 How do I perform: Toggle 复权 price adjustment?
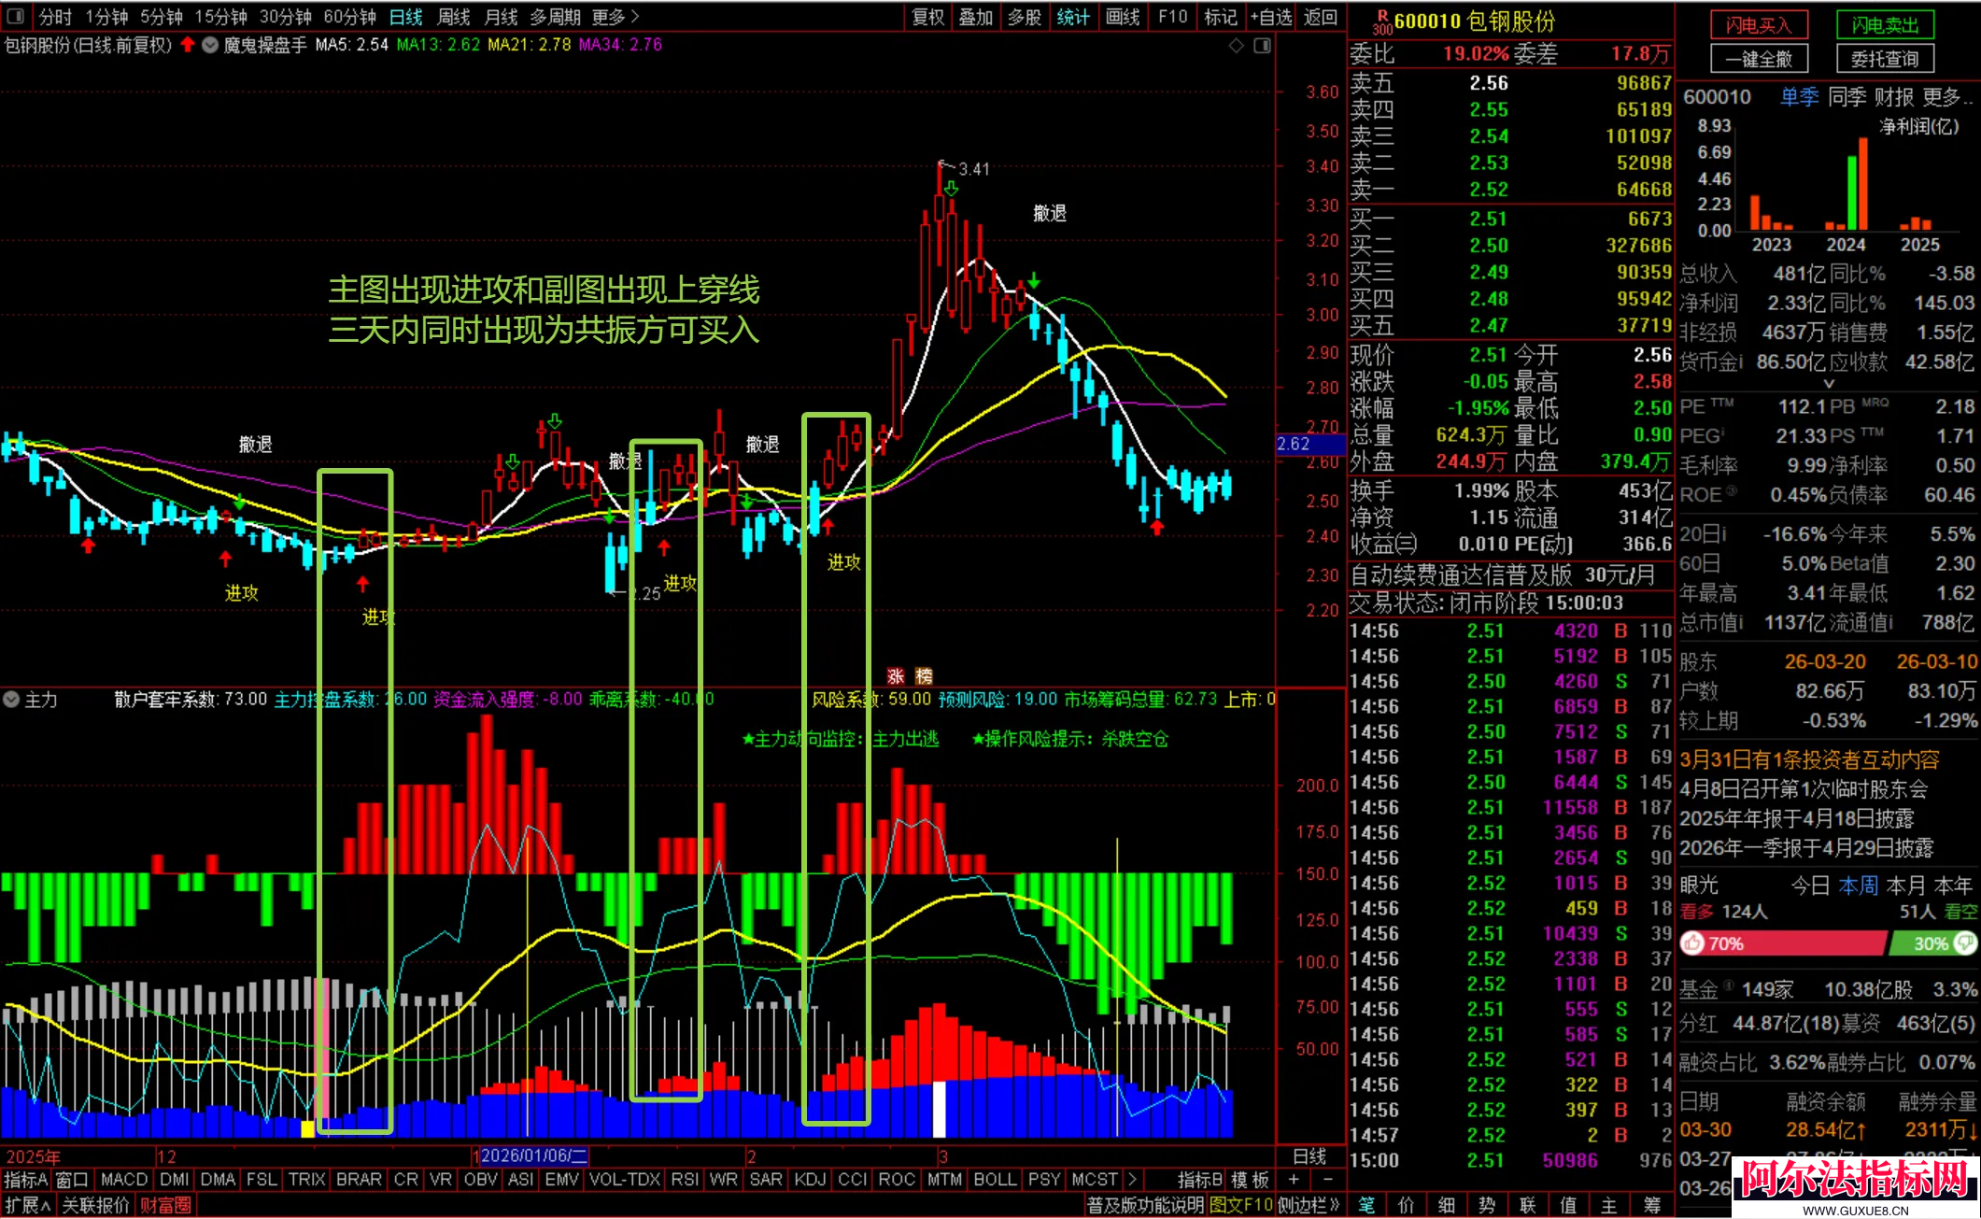pyautogui.click(x=928, y=17)
